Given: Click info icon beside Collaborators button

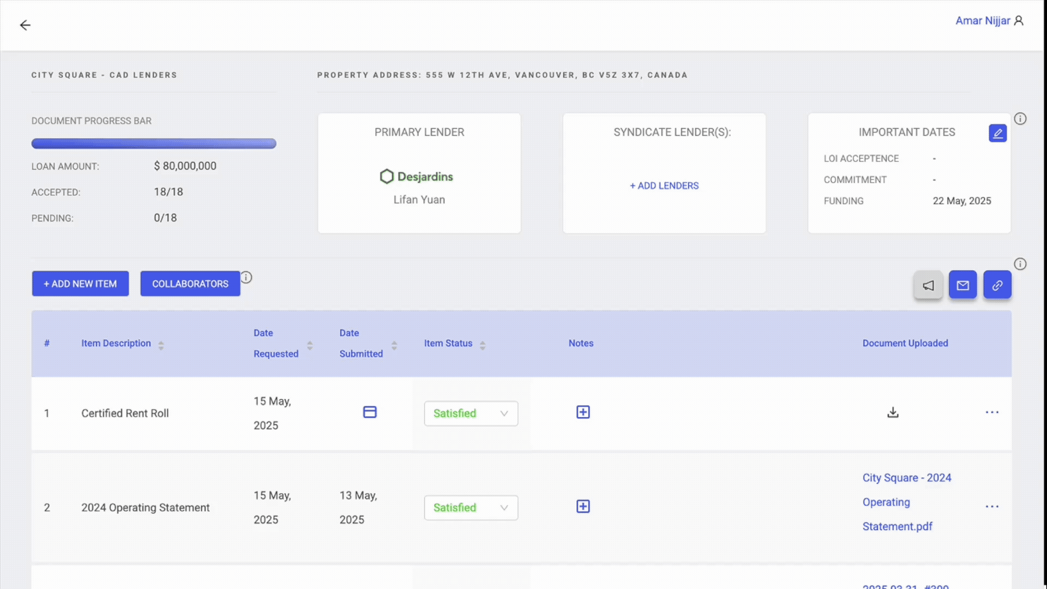Looking at the screenshot, I should (246, 278).
